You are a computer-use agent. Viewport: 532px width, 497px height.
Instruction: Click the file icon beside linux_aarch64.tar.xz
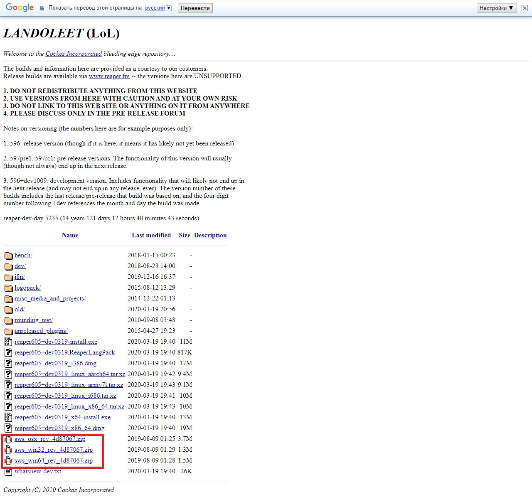pos(8,374)
